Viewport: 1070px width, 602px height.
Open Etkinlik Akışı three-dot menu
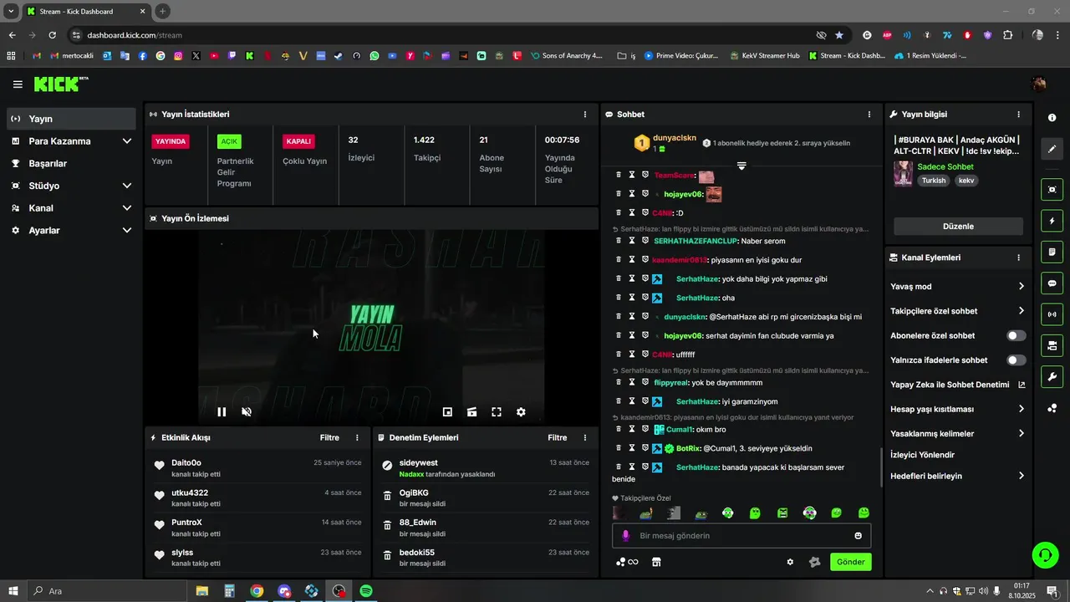coord(357,437)
